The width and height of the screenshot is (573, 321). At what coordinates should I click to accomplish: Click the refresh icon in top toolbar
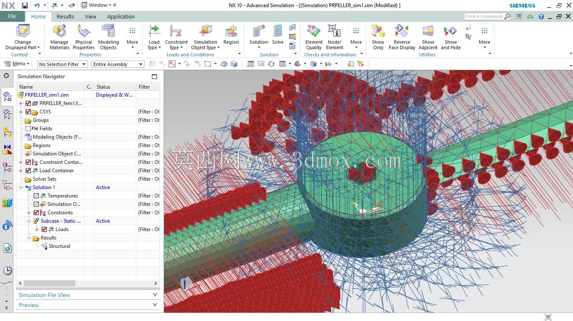click(271, 64)
